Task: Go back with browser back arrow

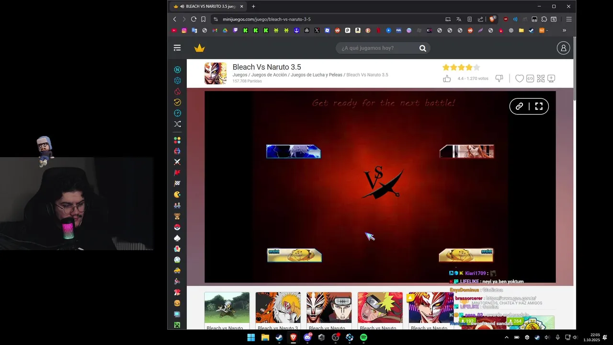Action: click(174, 19)
